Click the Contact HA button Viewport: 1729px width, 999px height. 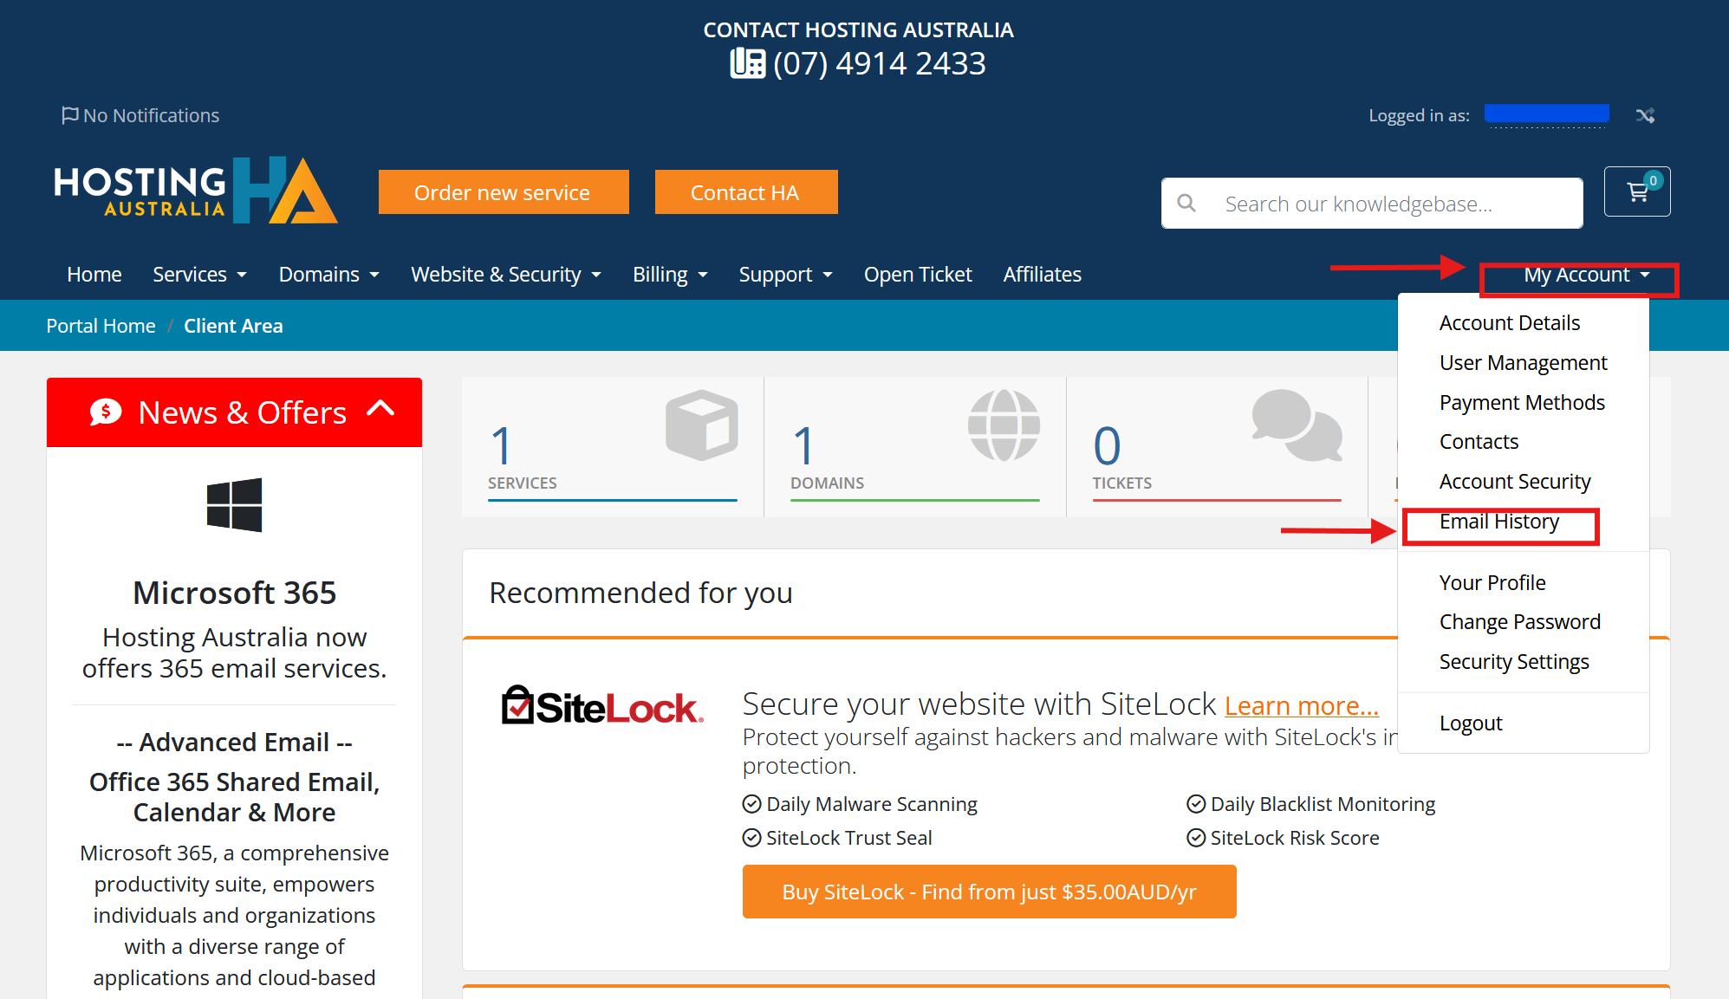click(746, 192)
